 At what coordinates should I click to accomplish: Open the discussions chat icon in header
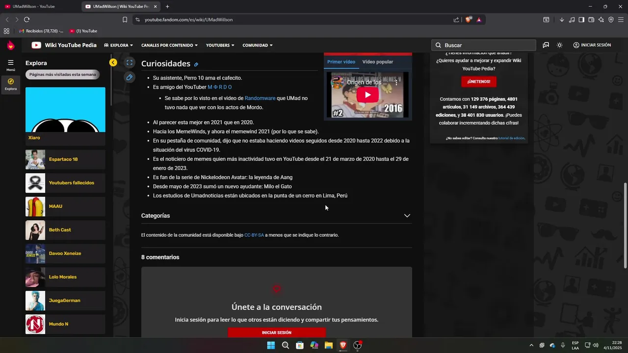[x=546, y=45]
